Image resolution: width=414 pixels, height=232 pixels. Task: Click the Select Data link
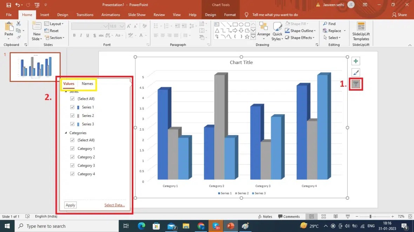pos(114,205)
